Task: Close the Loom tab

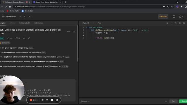Action: point(60,2)
